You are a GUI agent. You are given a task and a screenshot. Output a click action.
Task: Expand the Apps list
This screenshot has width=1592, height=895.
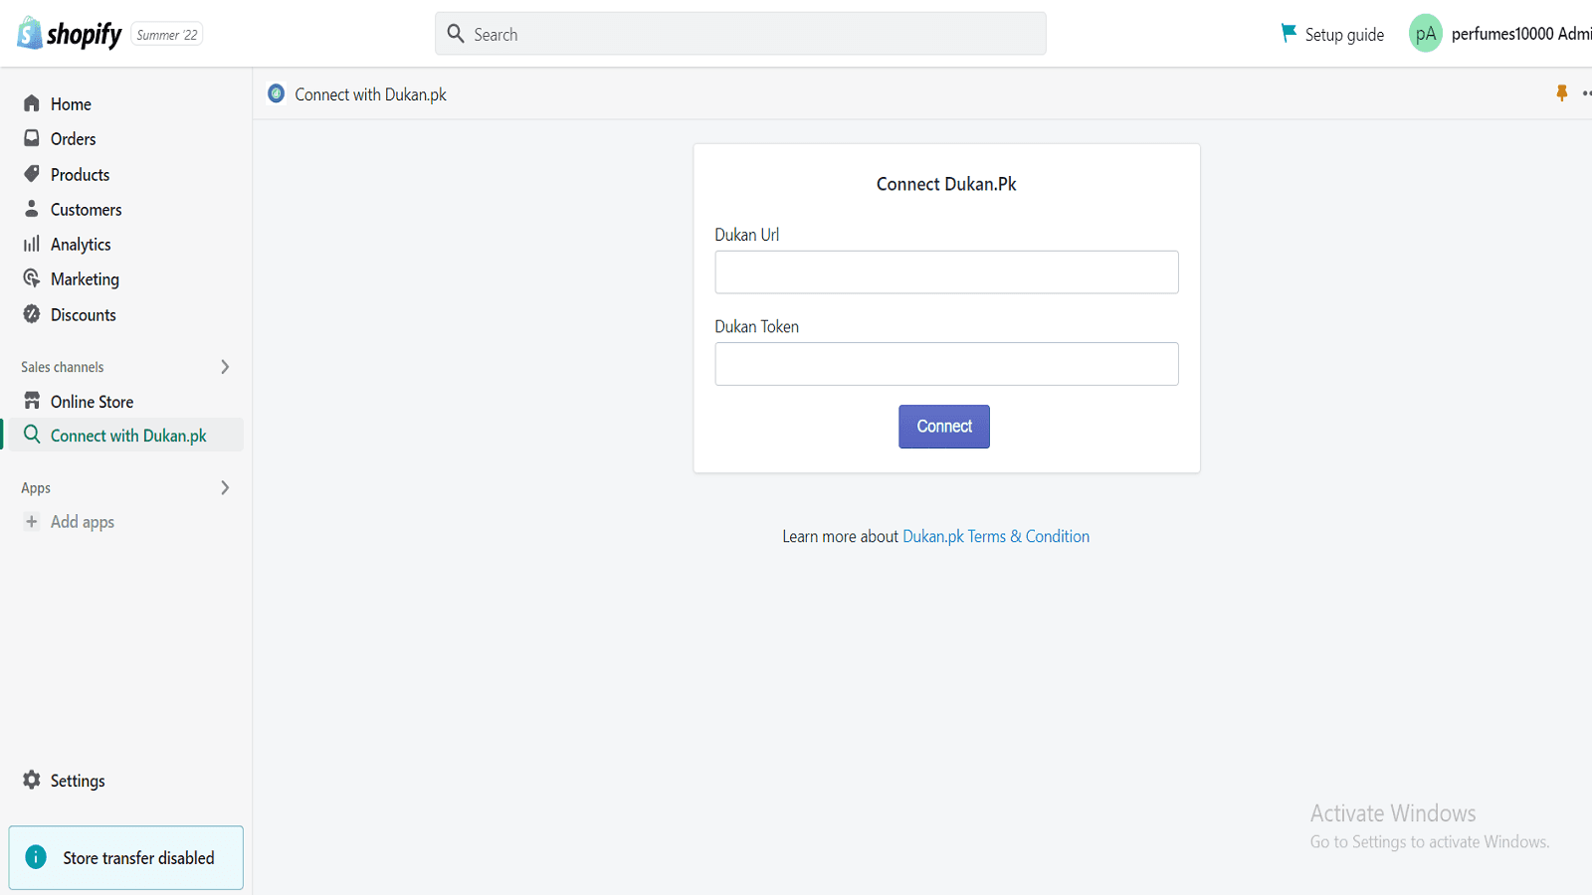[x=226, y=487]
